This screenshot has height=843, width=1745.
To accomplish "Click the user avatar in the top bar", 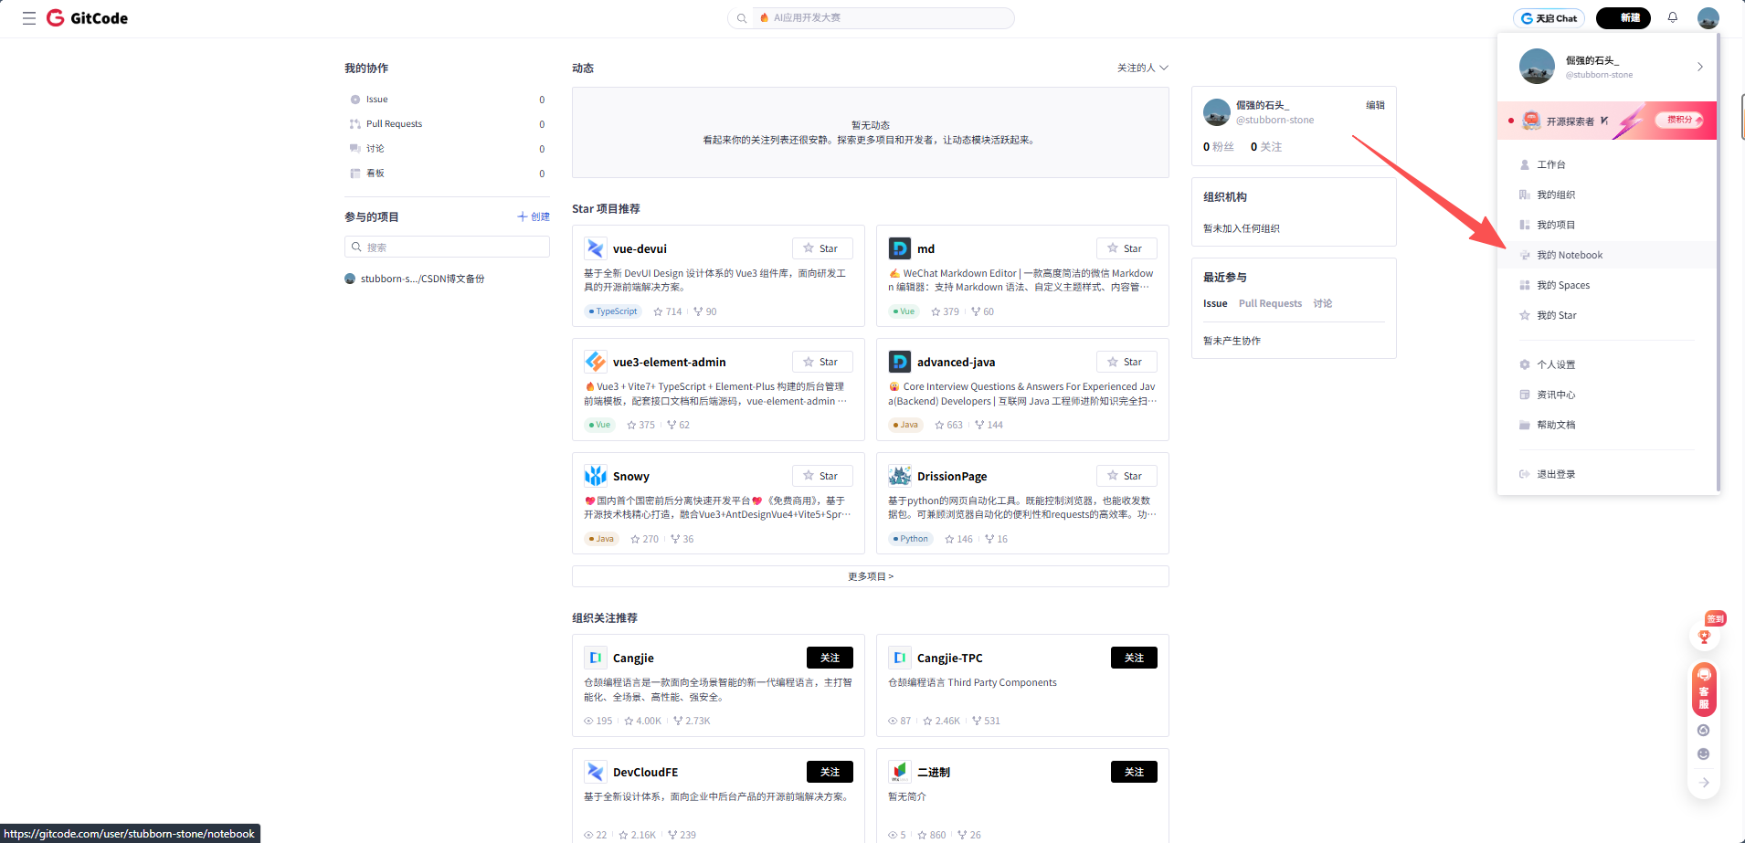I will click(x=1708, y=17).
